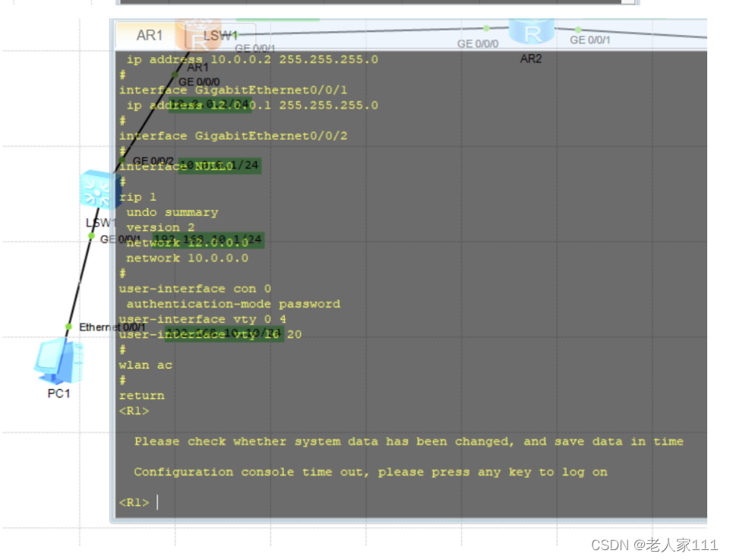
Task: Click the 'Please check whether system data' message
Action: pos(409,441)
